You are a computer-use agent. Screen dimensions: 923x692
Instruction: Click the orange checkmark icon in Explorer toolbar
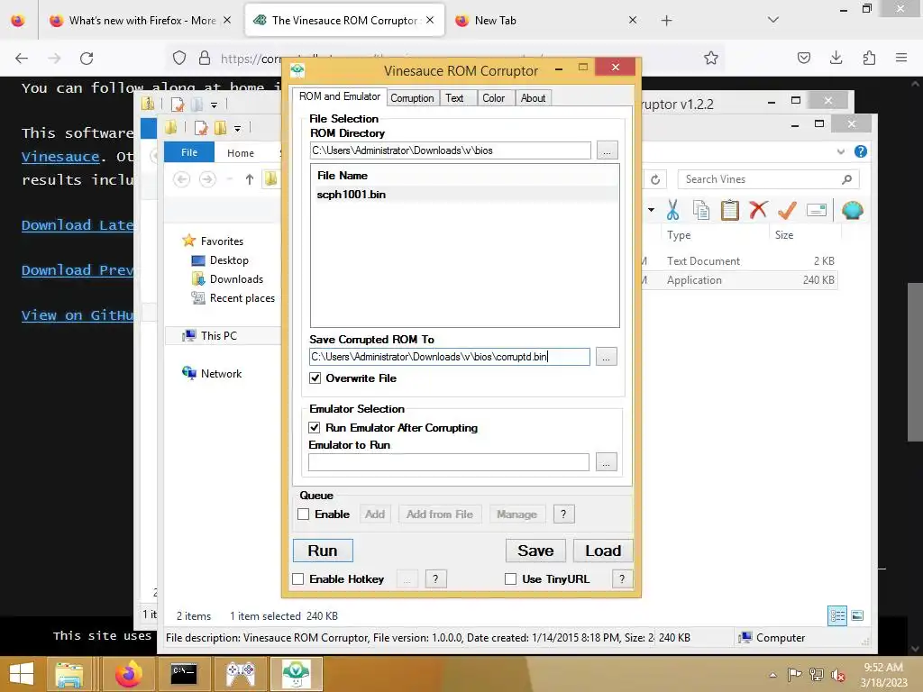coord(787,209)
